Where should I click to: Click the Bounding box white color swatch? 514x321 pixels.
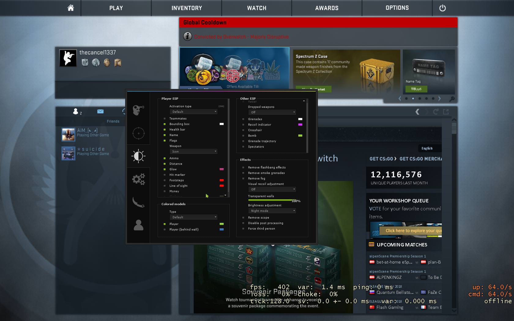click(x=222, y=124)
